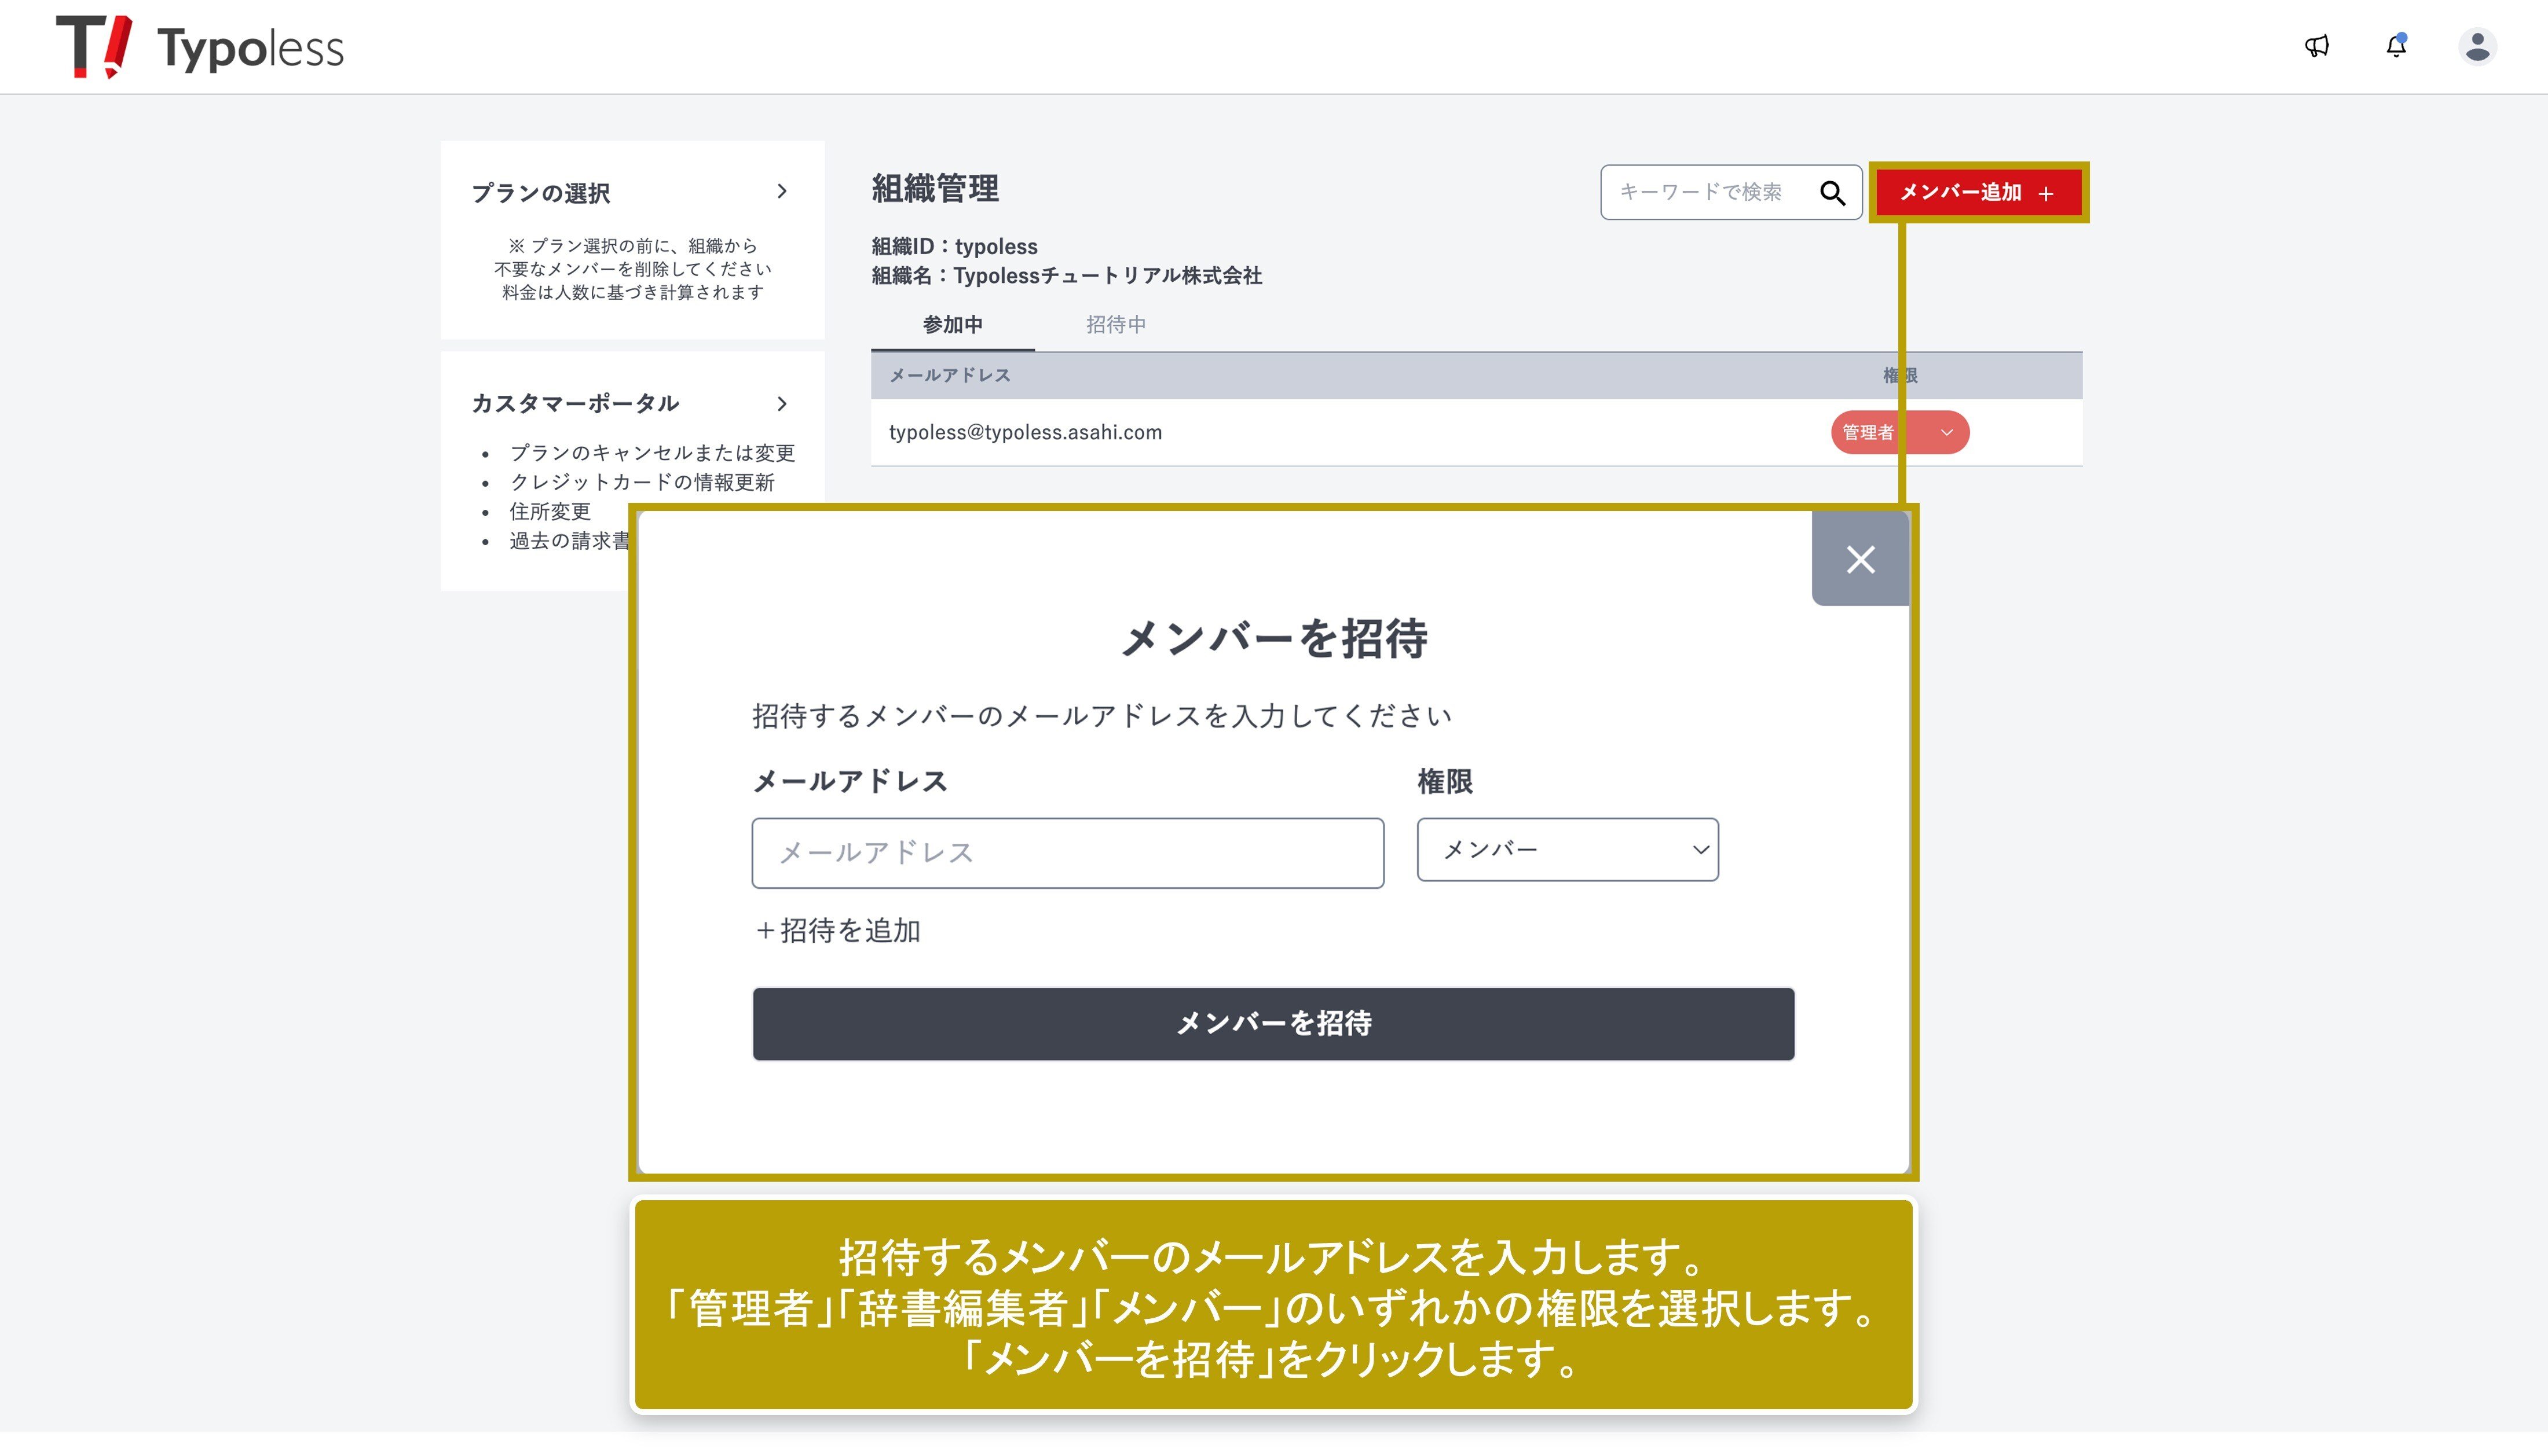Image resolution: width=2548 pixels, height=1456 pixels.
Task: Close the invite dialog with X
Action: pos(1859,559)
